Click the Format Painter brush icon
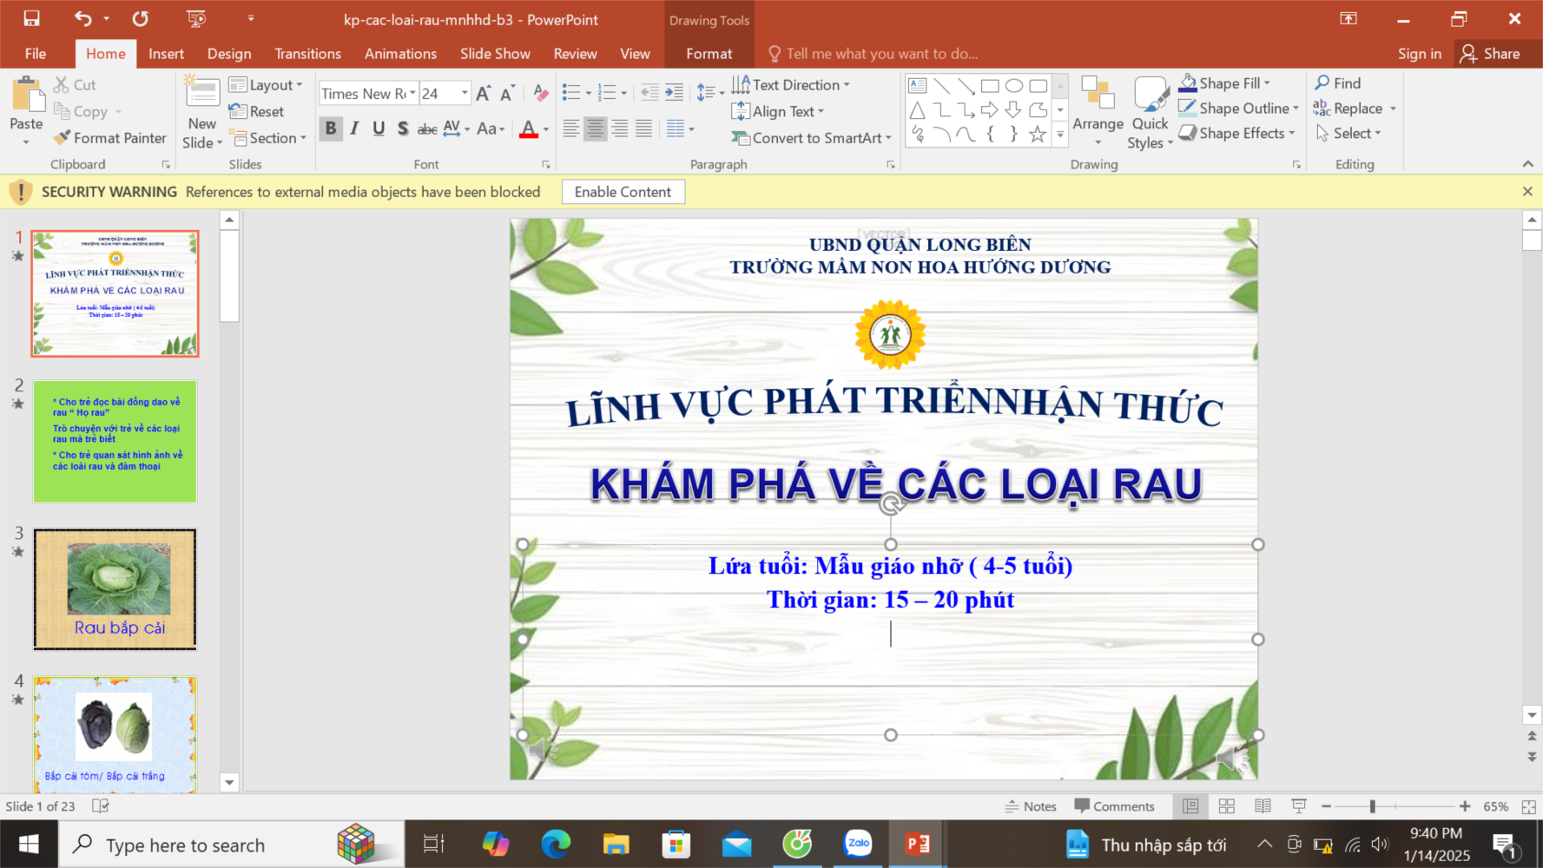This screenshot has width=1543, height=868. coord(62,138)
